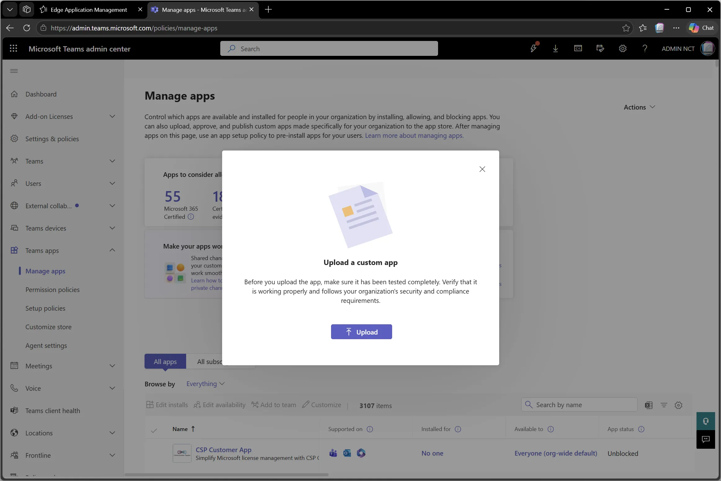Open Customize store page
This screenshot has height=481, width=721.
(x=48, y=327)
